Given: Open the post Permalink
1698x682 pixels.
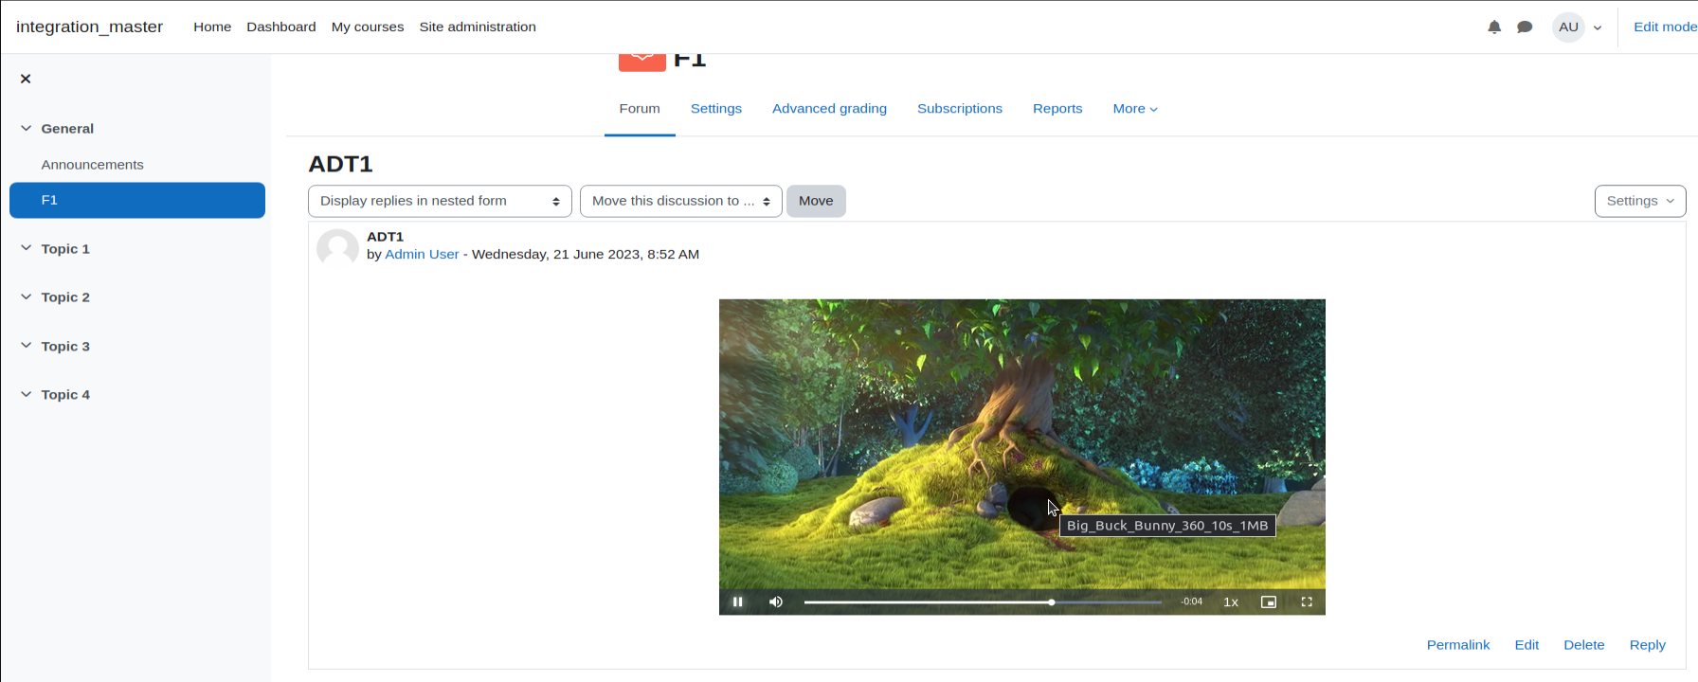Looking at the screenshot, I should pos(1458,644).
